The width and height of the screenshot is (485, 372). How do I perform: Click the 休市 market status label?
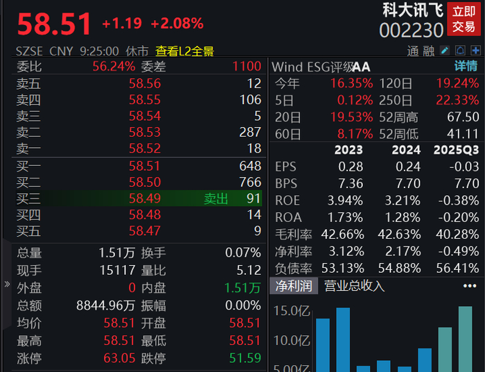click(x=137, y=51)
